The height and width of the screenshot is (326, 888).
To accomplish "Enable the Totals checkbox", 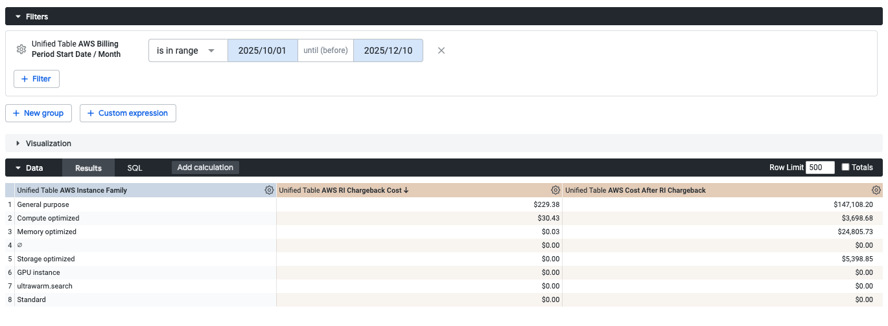I will click(x=845, y=168).
